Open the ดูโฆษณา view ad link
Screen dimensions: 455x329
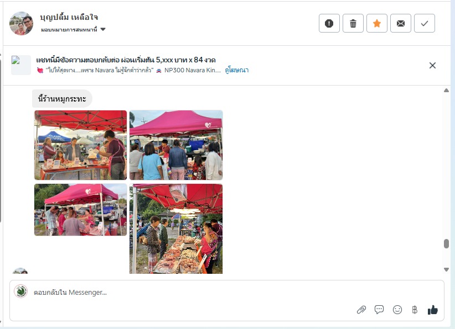tap(236, 70)
